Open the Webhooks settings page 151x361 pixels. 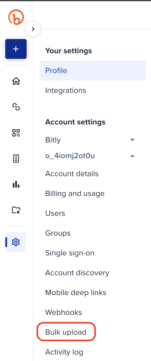pos(63,312)
